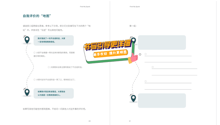Click the "第一组:" label
This screenshot has height=125, width=220.
pos(133,26)
